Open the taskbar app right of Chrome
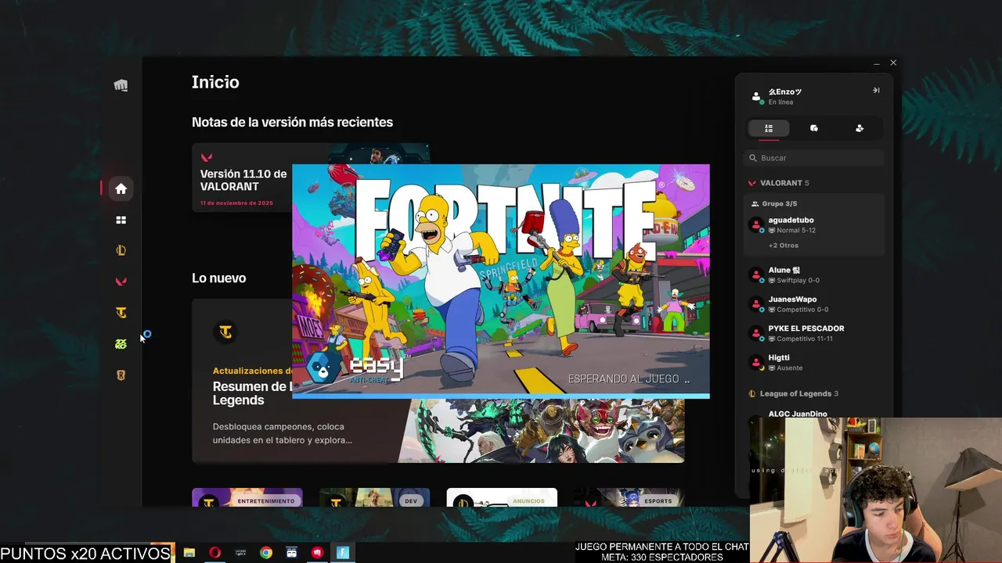This screenshot has width=1002, height=563. pyautogui.click(x=291, y=552)
